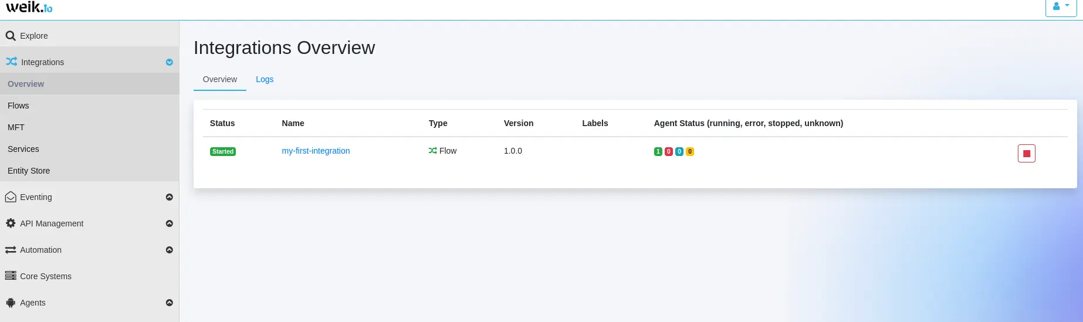The height and width of the screenshot is (322, 1083).
Task: Select Agents in the sidebar
Action: pos(32,303)
